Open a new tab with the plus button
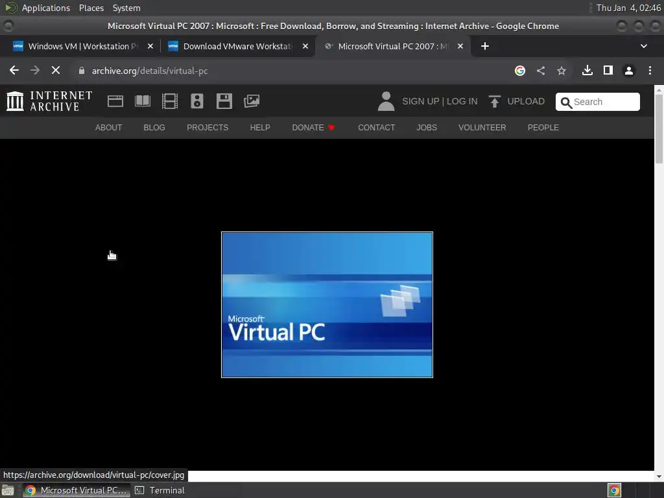Screen dimensions: 664x498 (485, 46)
